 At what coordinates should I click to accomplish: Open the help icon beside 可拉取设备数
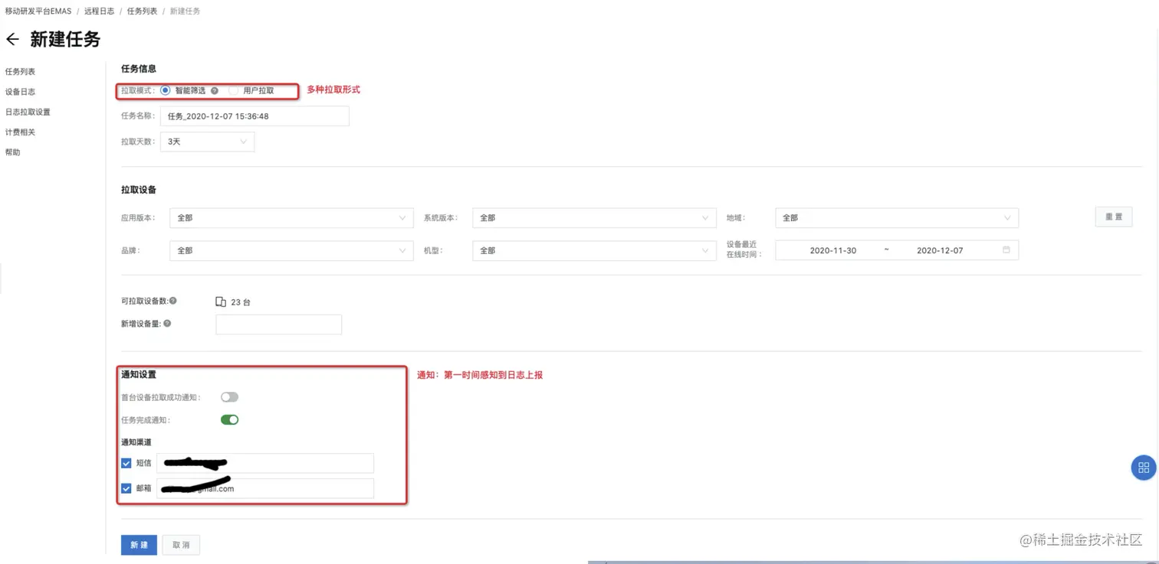click(x=173, y=301)
